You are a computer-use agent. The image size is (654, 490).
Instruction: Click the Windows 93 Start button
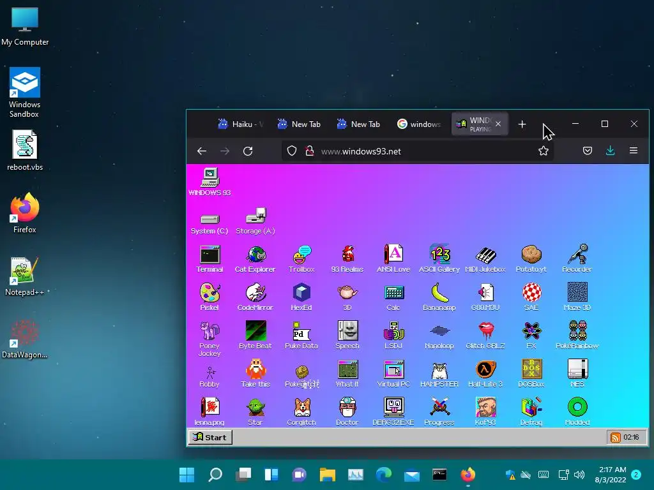pyautogui.click(x=211, y=437)
